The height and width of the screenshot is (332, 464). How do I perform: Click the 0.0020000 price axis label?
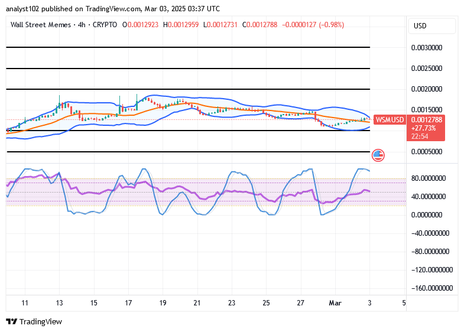[x=427, y=89]
